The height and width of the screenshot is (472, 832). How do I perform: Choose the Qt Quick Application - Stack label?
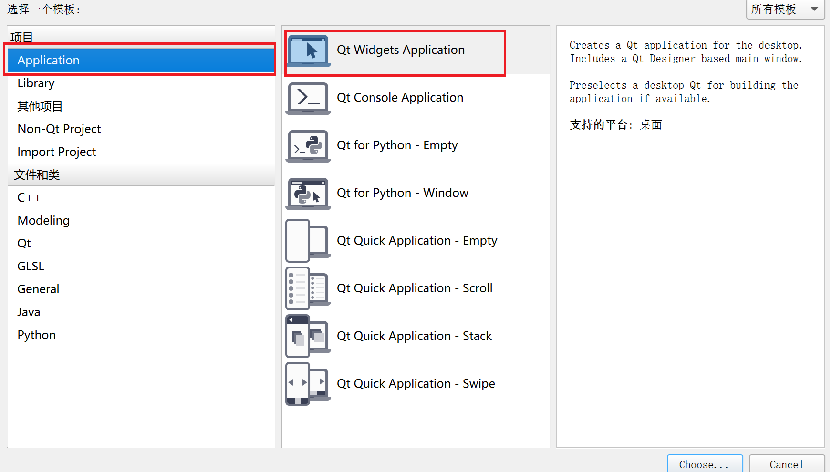click(414, 336)
